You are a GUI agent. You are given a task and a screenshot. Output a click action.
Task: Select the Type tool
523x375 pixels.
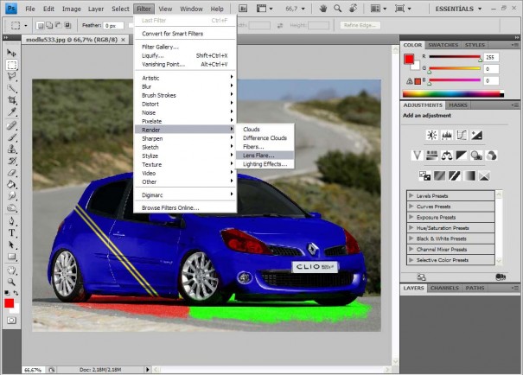[x=12, y=232]
